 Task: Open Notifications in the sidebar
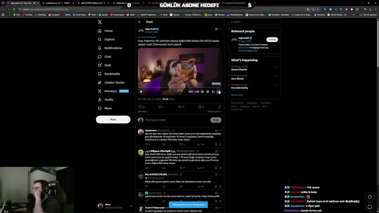click(110, 48)
